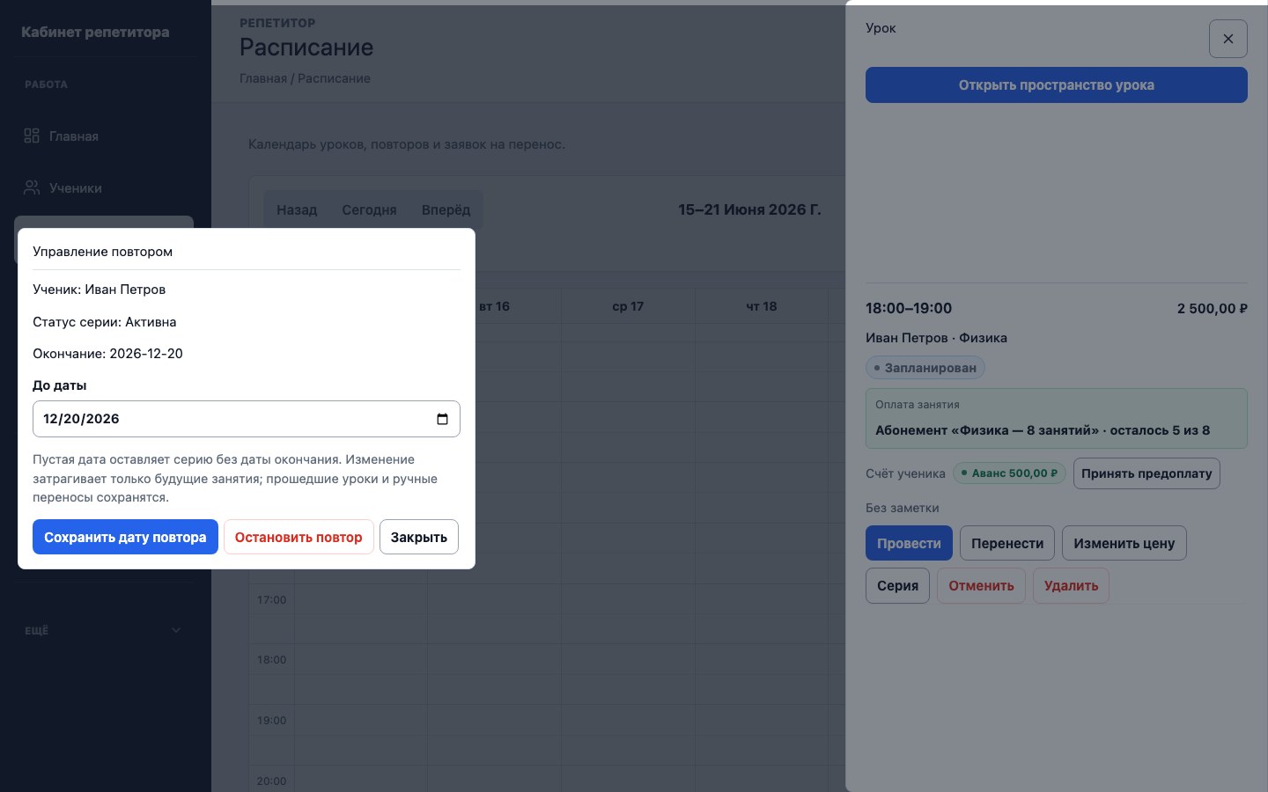Open Ученики in the sidebar menu
The width and height of the screenshot is (1268, 792).
pos(104,187)
